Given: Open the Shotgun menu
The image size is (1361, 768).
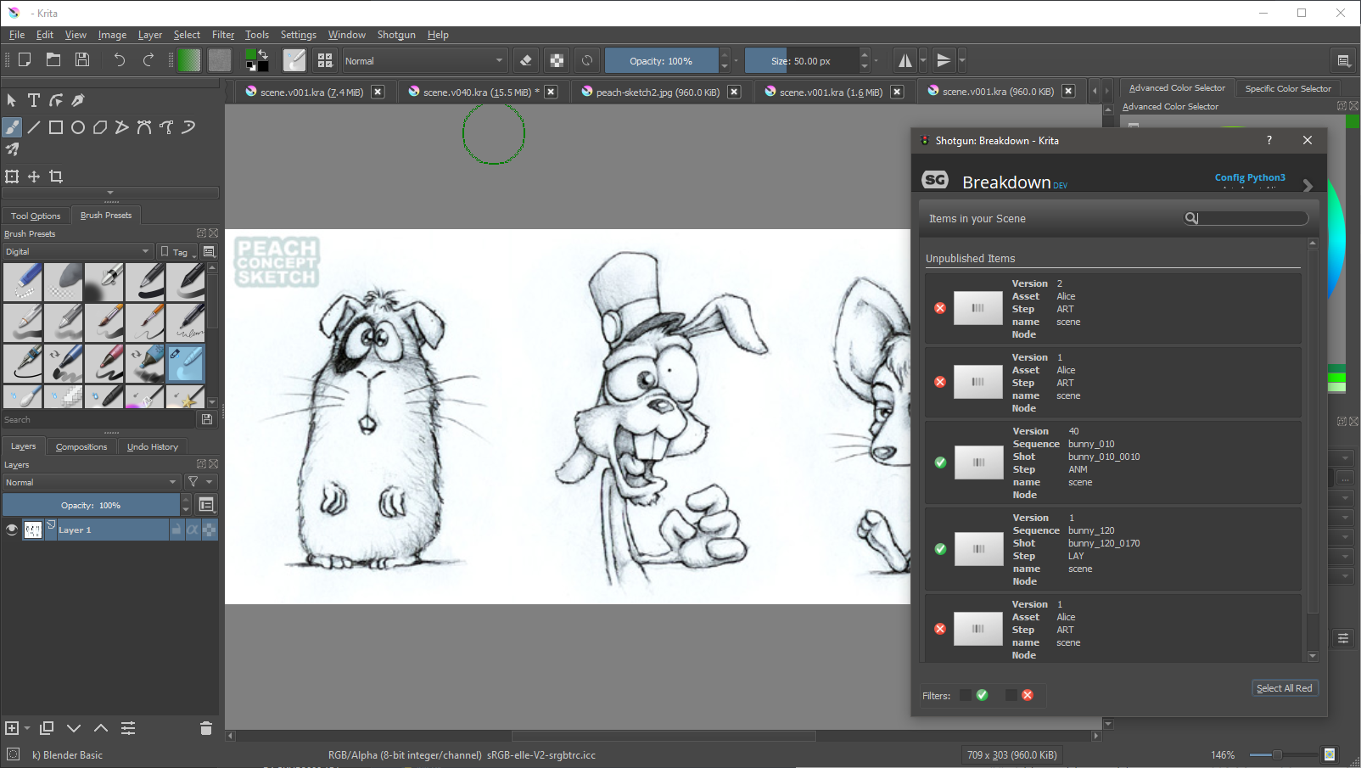Looking at the screenshot, I should 396,35.
